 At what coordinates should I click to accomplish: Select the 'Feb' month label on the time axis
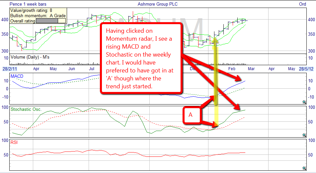click(x=232, y=69)
